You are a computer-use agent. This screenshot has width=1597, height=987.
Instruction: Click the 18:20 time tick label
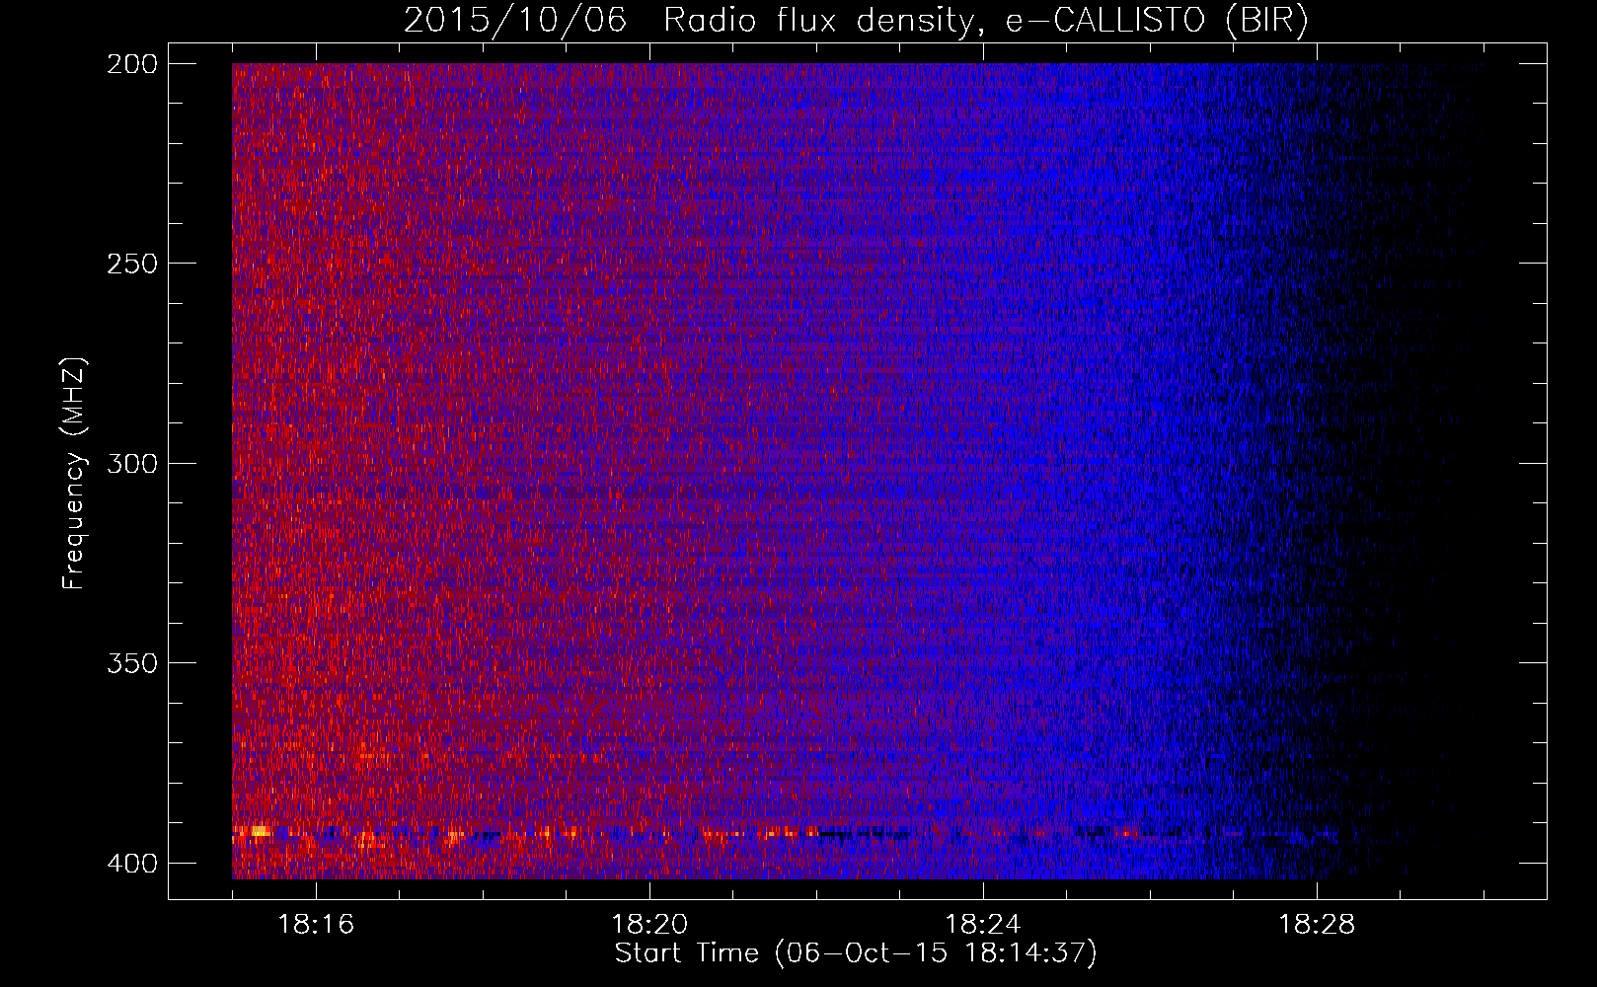click(649, 925)
